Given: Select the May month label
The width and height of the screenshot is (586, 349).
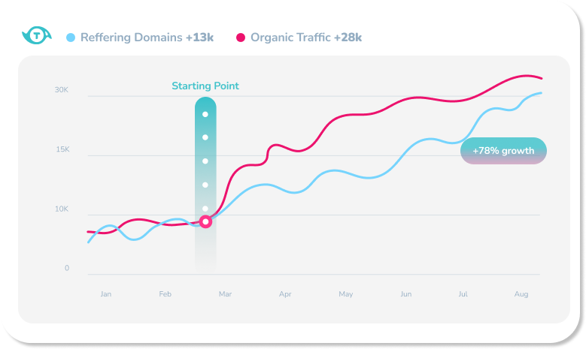Looking at the screenshot, I should pyautogui.click(x=345, y=293).
